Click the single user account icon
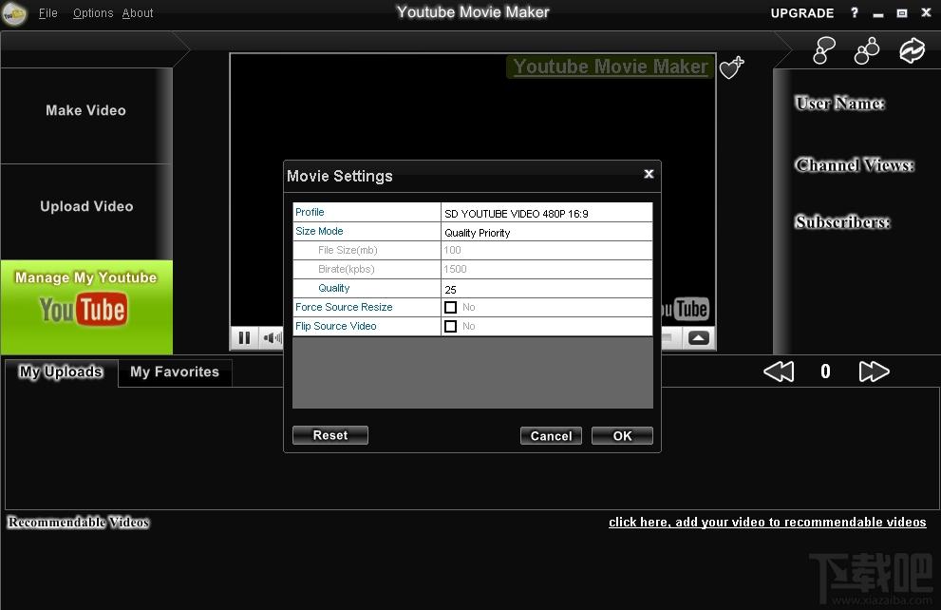 [x=824, y=49]
